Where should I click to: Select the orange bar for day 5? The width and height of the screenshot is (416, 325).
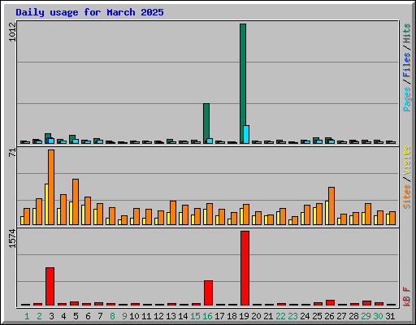click(x=76, y=201)
